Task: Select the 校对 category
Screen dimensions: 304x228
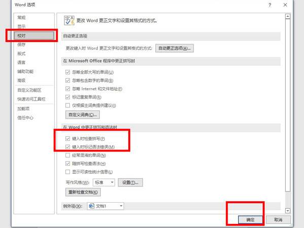Action: tap(34, 35)
